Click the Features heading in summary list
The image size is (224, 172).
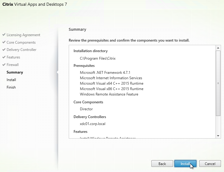tap(80, 131)
